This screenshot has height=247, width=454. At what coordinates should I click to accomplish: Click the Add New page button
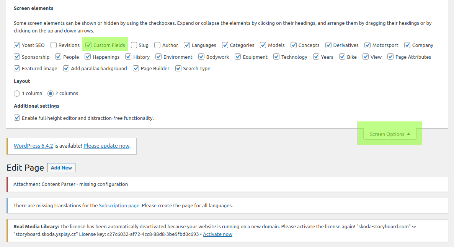tap(61, 168)
